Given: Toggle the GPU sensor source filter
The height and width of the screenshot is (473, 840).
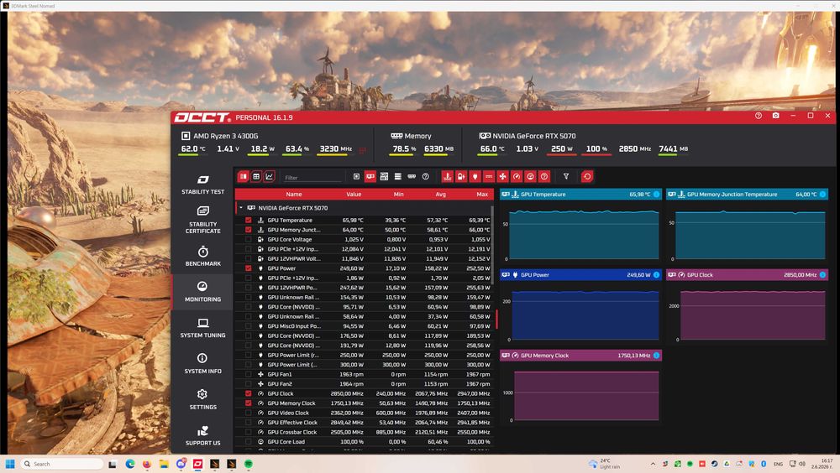Looking at the screenshot, I should click(370, 177).
